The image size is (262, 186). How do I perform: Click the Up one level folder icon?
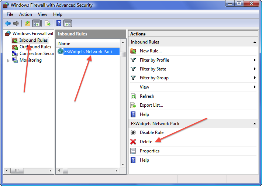click(28, 23)
